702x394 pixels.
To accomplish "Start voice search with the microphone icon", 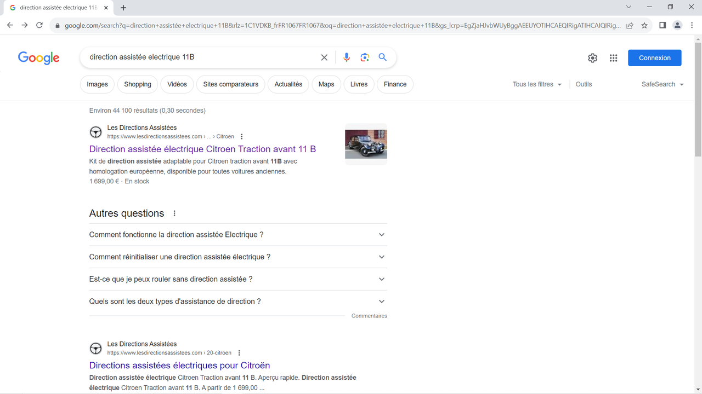I will [347, 57].
